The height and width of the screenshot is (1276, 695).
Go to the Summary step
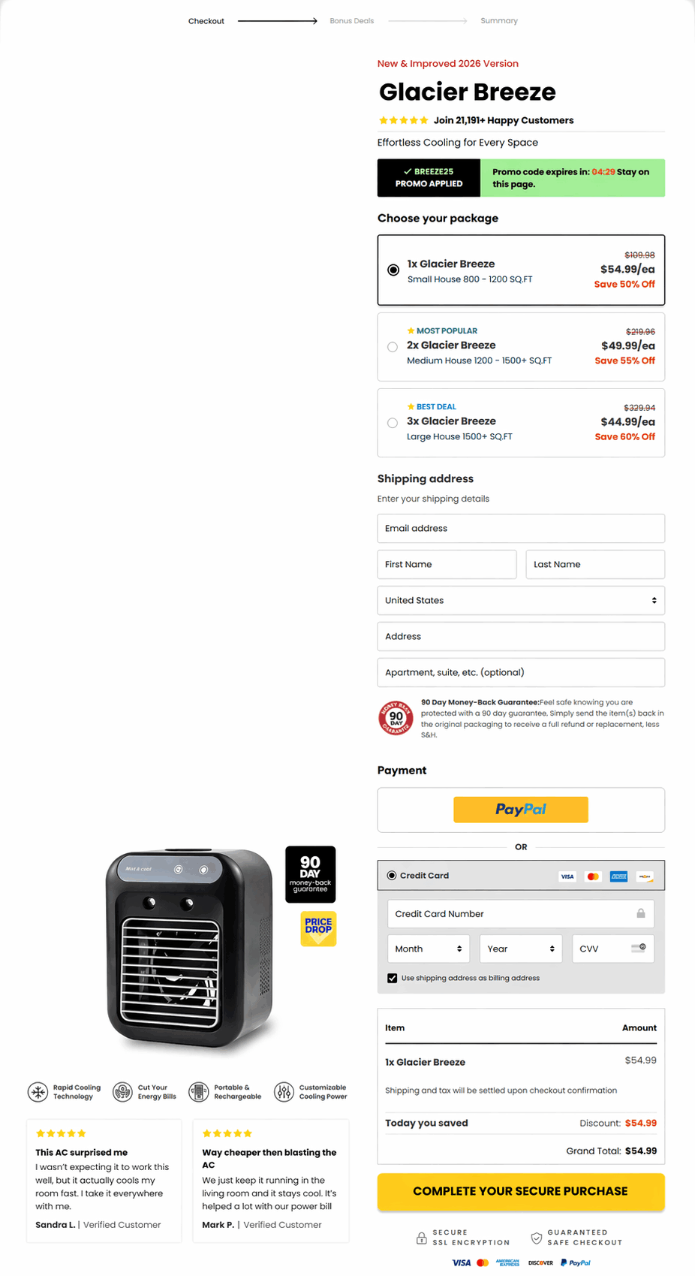coord(499,21)
